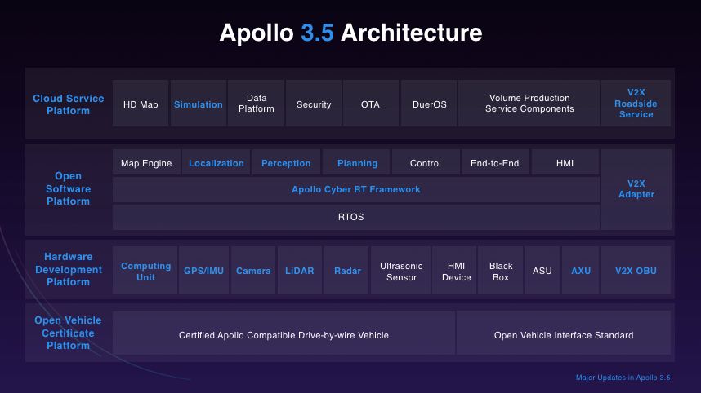701x393 pixels.
Task: Click Cloud Service Platform label
Action: tap(69, 104)
